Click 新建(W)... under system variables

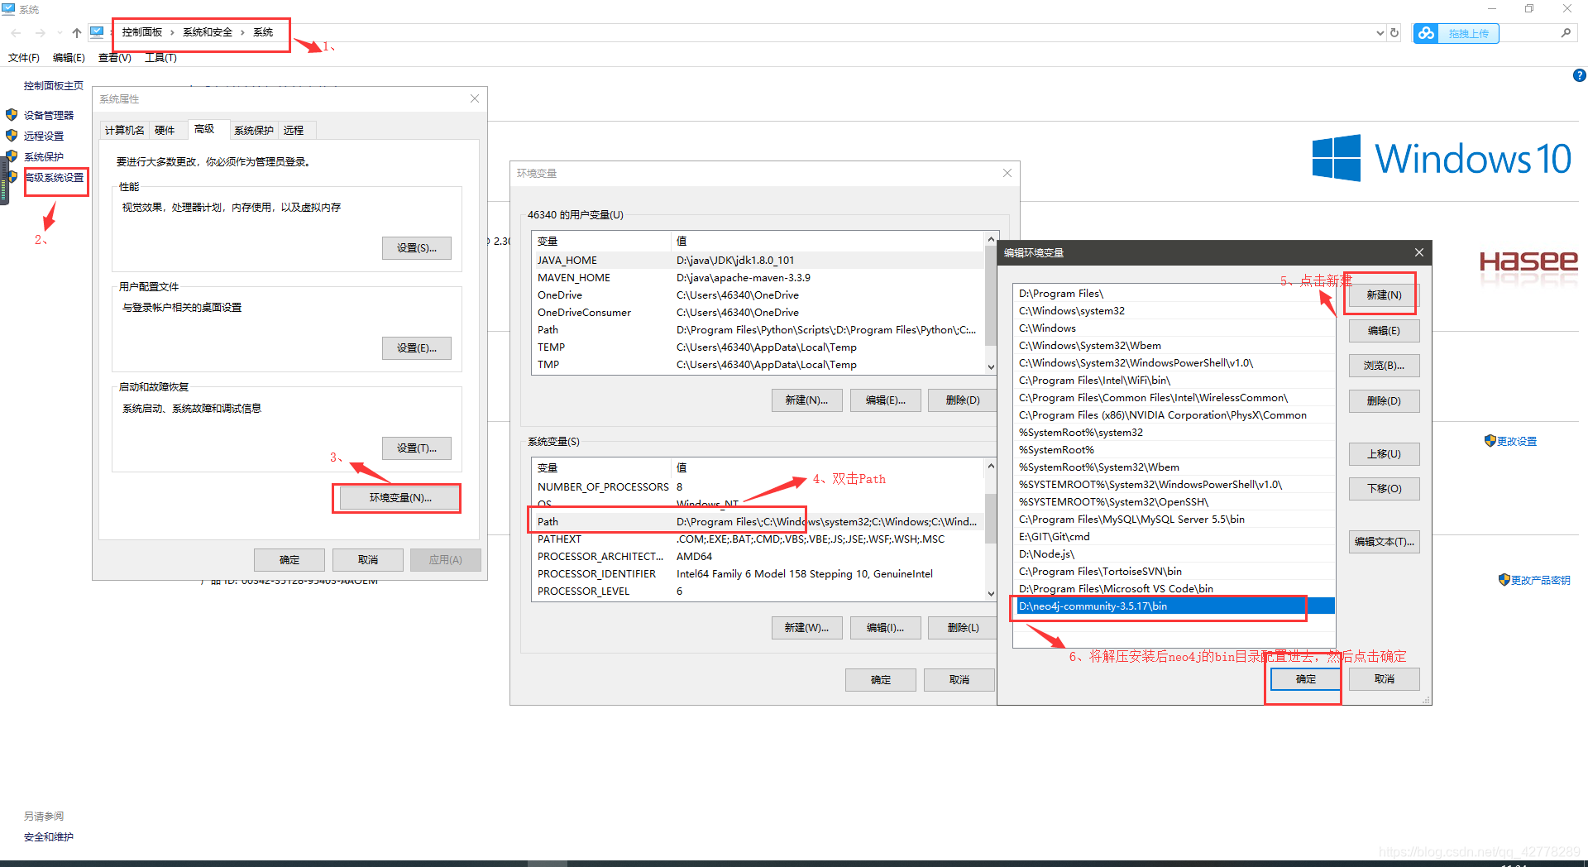[806, 628]
